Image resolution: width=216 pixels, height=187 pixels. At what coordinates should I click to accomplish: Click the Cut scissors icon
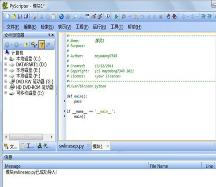pos(42,17)
